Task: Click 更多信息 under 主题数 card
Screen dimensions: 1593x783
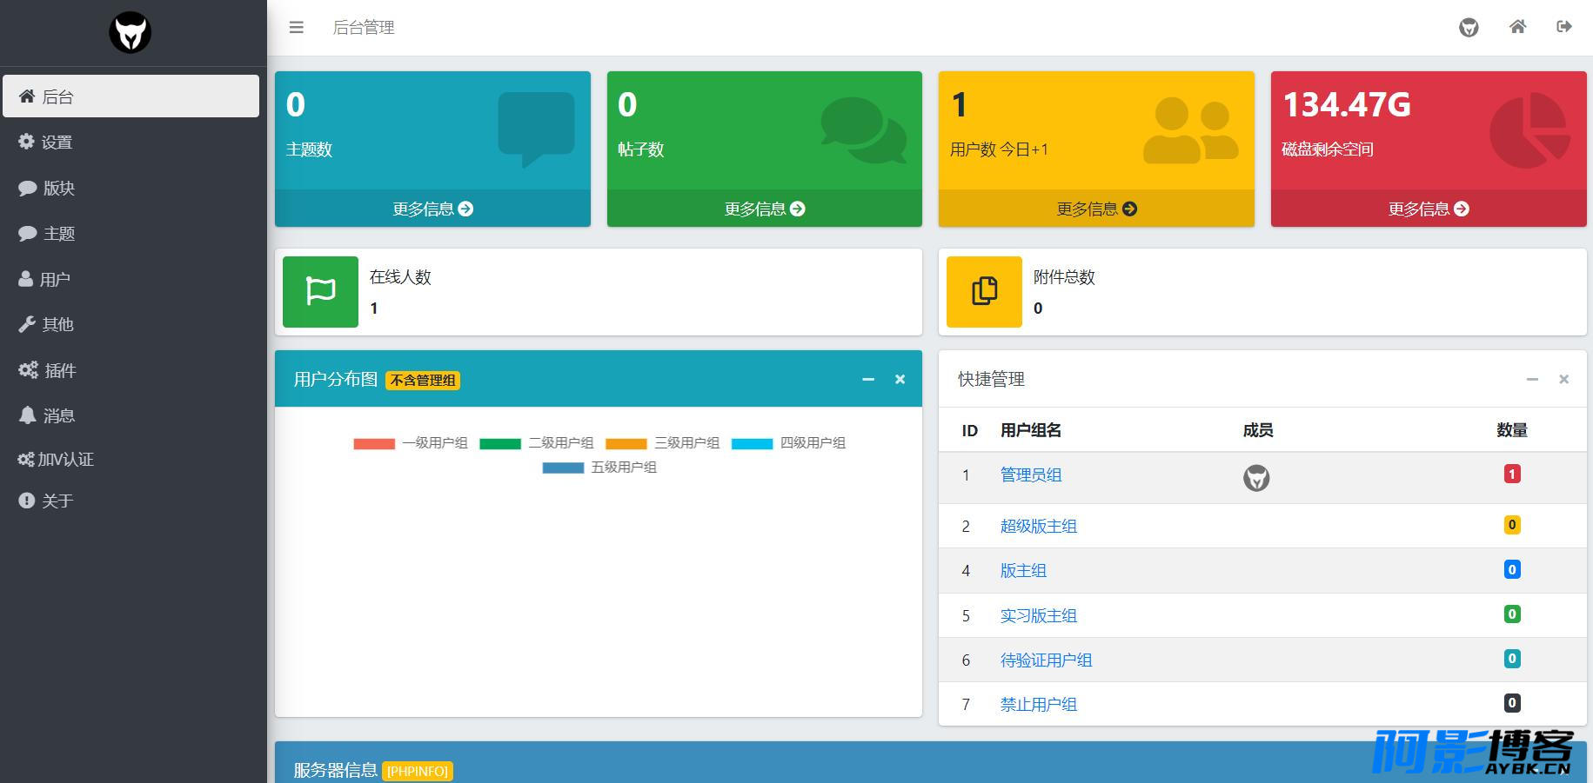Action: tap(432, 209)
